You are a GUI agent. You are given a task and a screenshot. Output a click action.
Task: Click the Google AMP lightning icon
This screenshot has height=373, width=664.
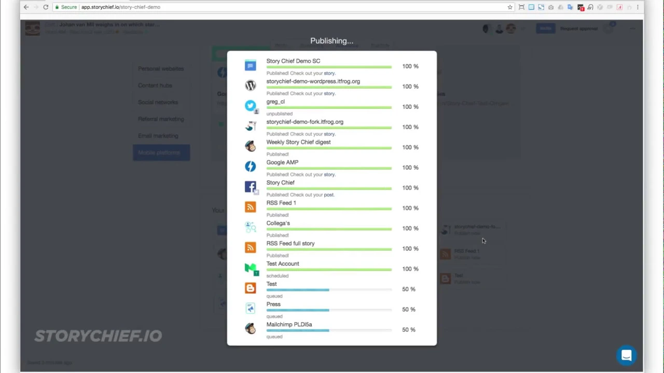[251, 166]
